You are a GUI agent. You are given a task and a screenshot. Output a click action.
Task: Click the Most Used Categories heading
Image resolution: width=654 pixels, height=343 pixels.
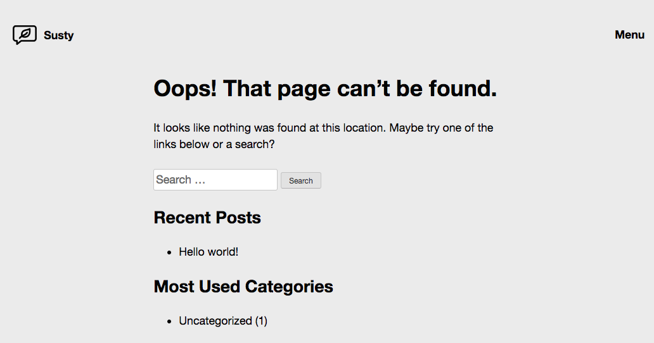pos(243,287)
